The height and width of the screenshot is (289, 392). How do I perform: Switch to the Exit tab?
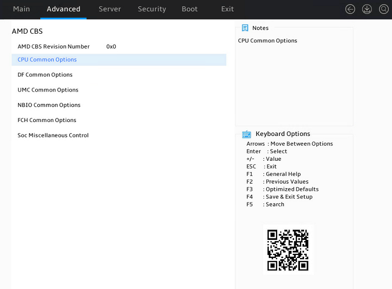228,9
